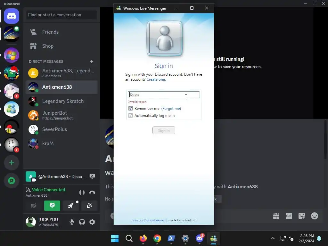Open Windows Start menu
Image resolution: width=328 pixels, height=246 pixels.
pos(115,238)
